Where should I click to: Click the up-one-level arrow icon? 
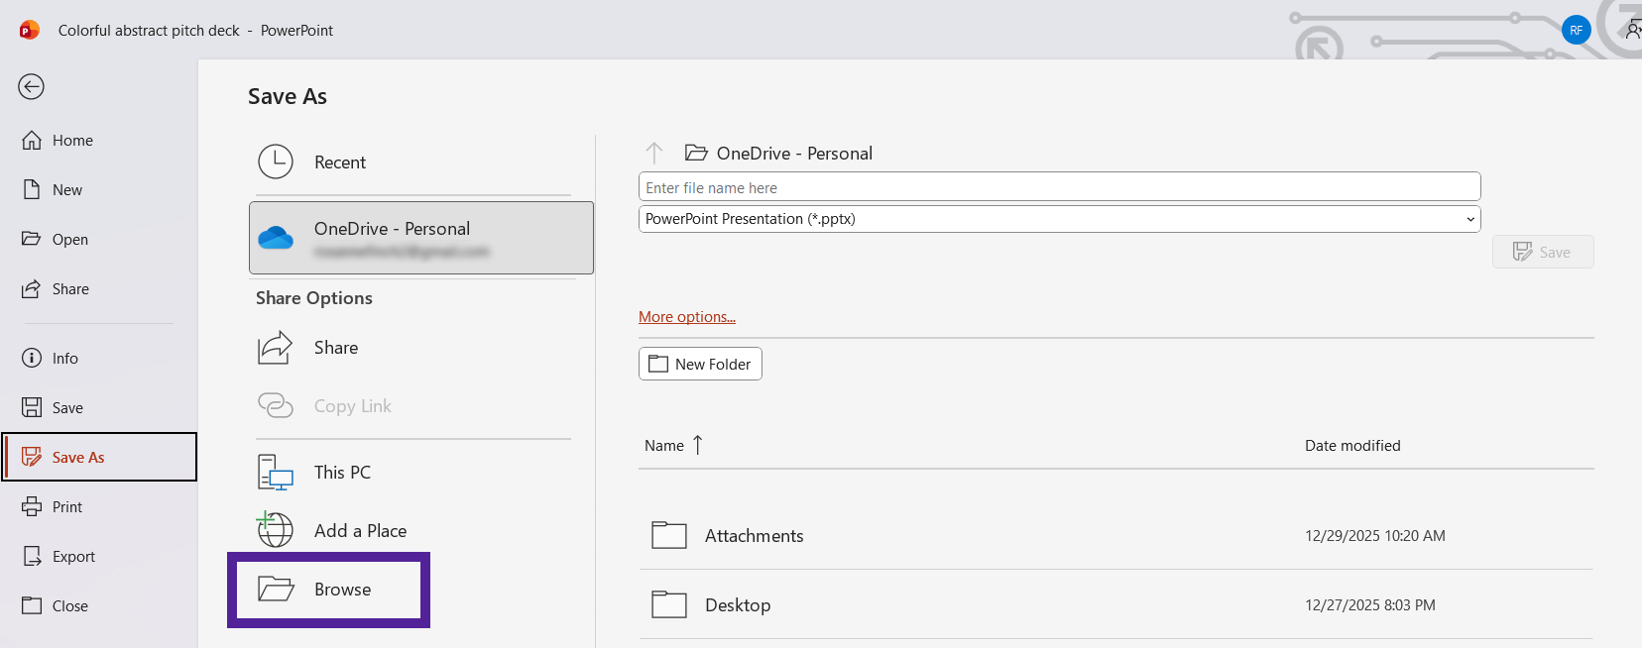click(654, 154)
